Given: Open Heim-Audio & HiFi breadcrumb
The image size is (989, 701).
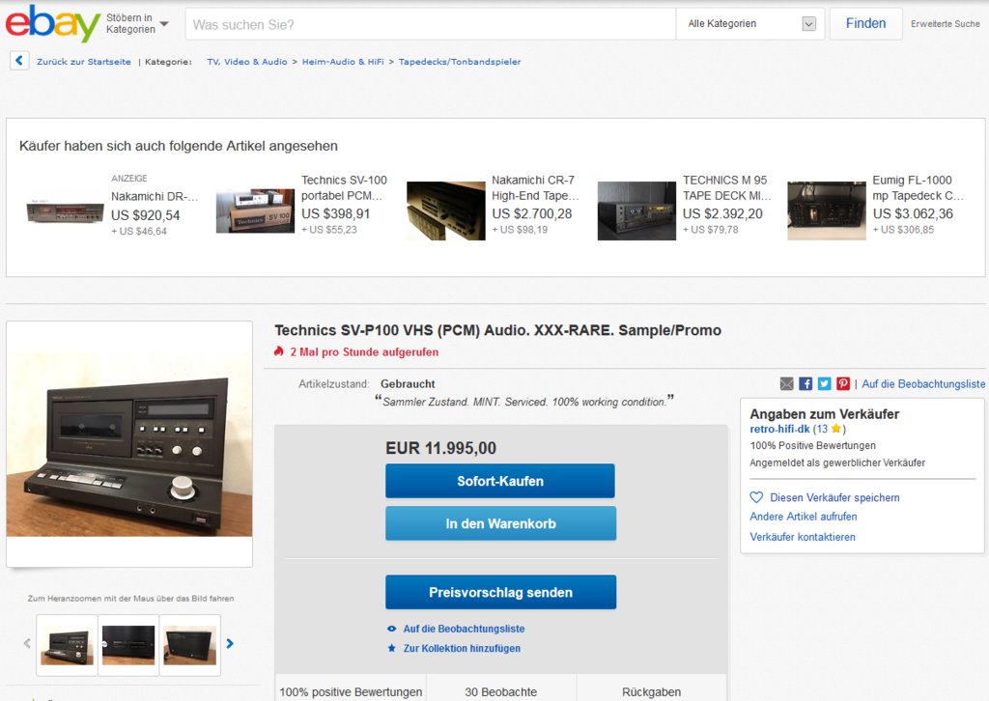Looking at the screenshot, I should (342, 62).
